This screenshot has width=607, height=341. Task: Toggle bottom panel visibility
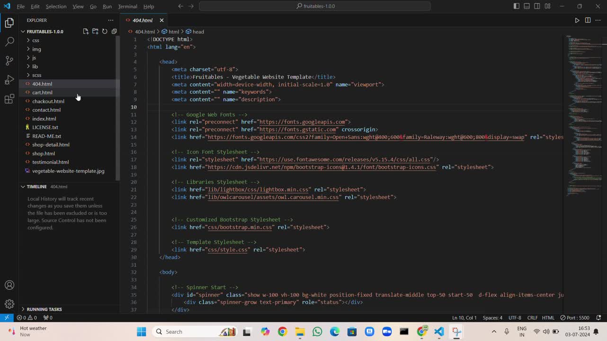point(527,6)
